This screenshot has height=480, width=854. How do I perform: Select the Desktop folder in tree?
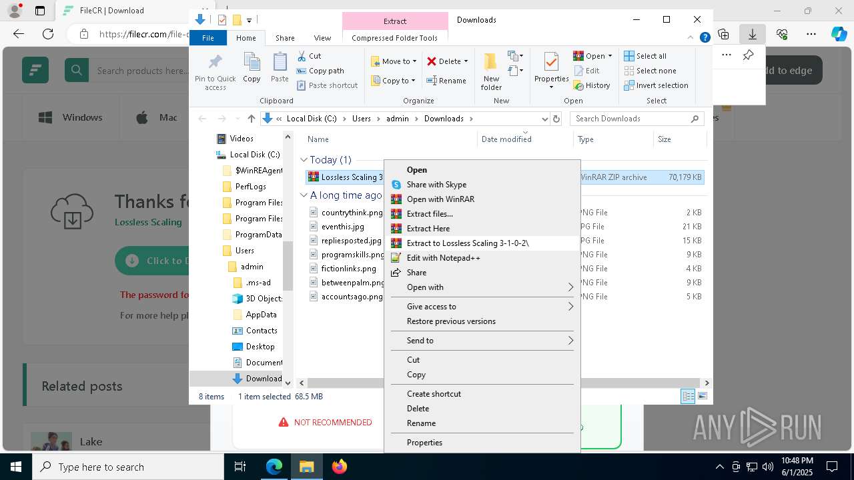254,347
